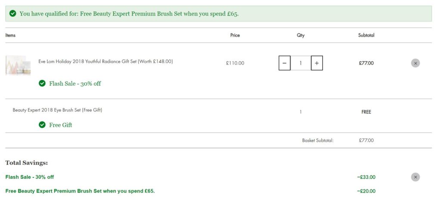Click the Flash Sale line under Total Savings
The height and width of the screenshot is (205, 441).
pyautogui.click(x=30, y=177)
